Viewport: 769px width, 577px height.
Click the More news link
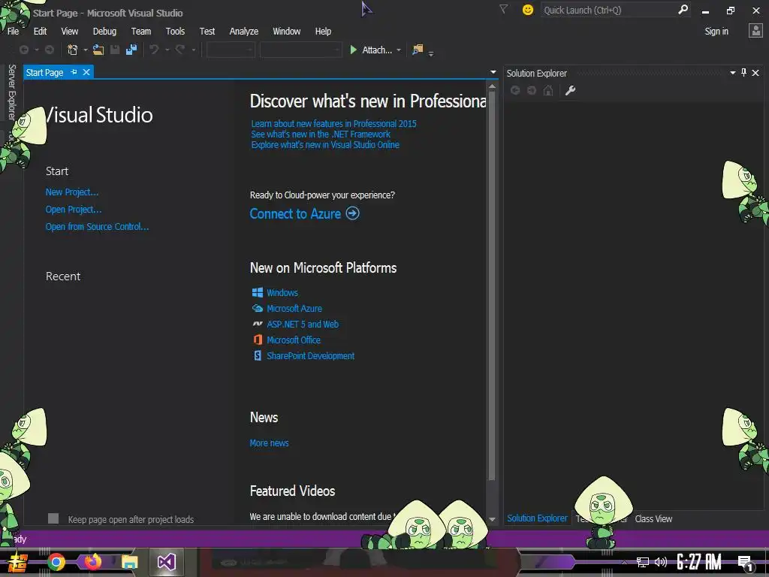click(x=269, y=443)
